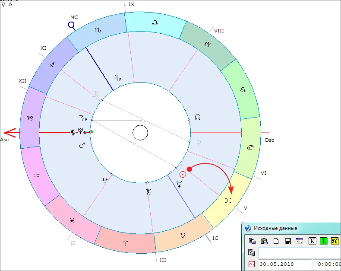Click the Paste clipboard icon
The width and height of the screenshot is (341, 271).
(264, 241)
